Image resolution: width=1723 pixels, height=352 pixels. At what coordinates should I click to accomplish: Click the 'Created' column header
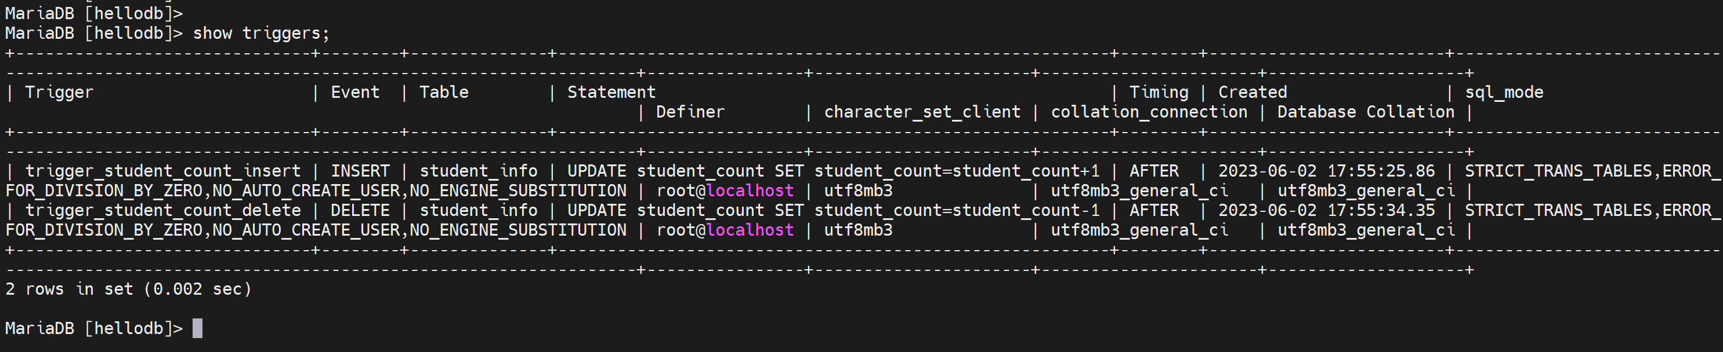pyautogui.click(x=1252, y=92)
